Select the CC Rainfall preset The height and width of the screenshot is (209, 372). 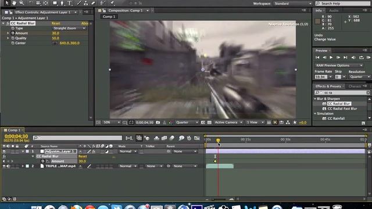coord(336,118)
